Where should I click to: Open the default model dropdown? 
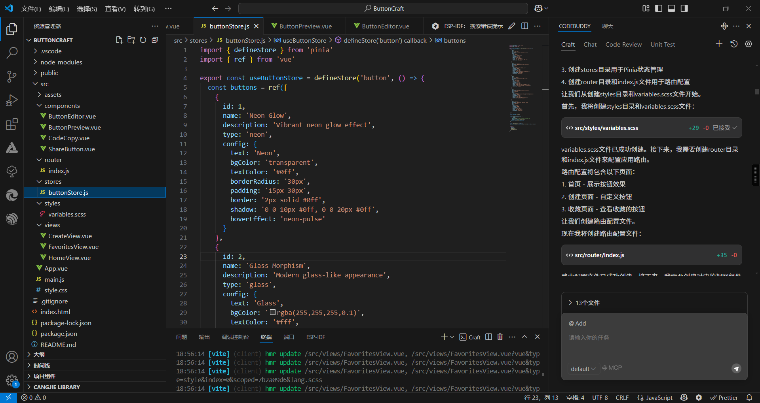pyautogui.click(x=583, y=369)
